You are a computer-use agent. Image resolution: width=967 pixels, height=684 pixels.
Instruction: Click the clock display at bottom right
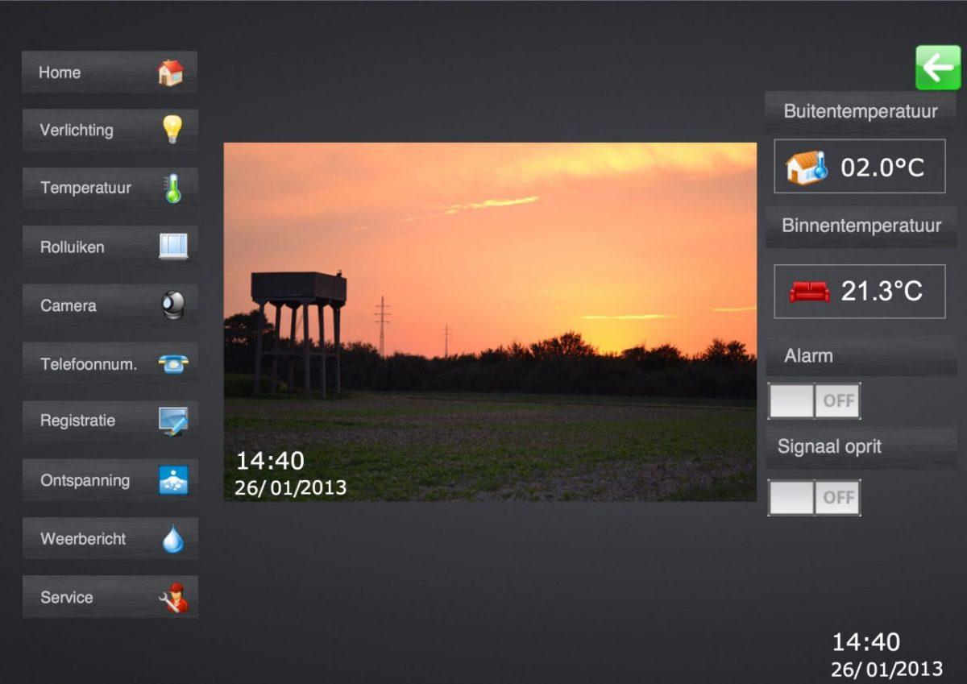click(x=886, y=654)
